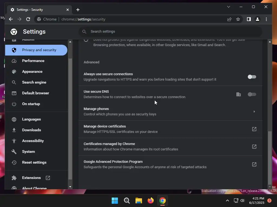Click the search magnifier in settings bar
The image size is (277, 207).
[x=84, y=32]
